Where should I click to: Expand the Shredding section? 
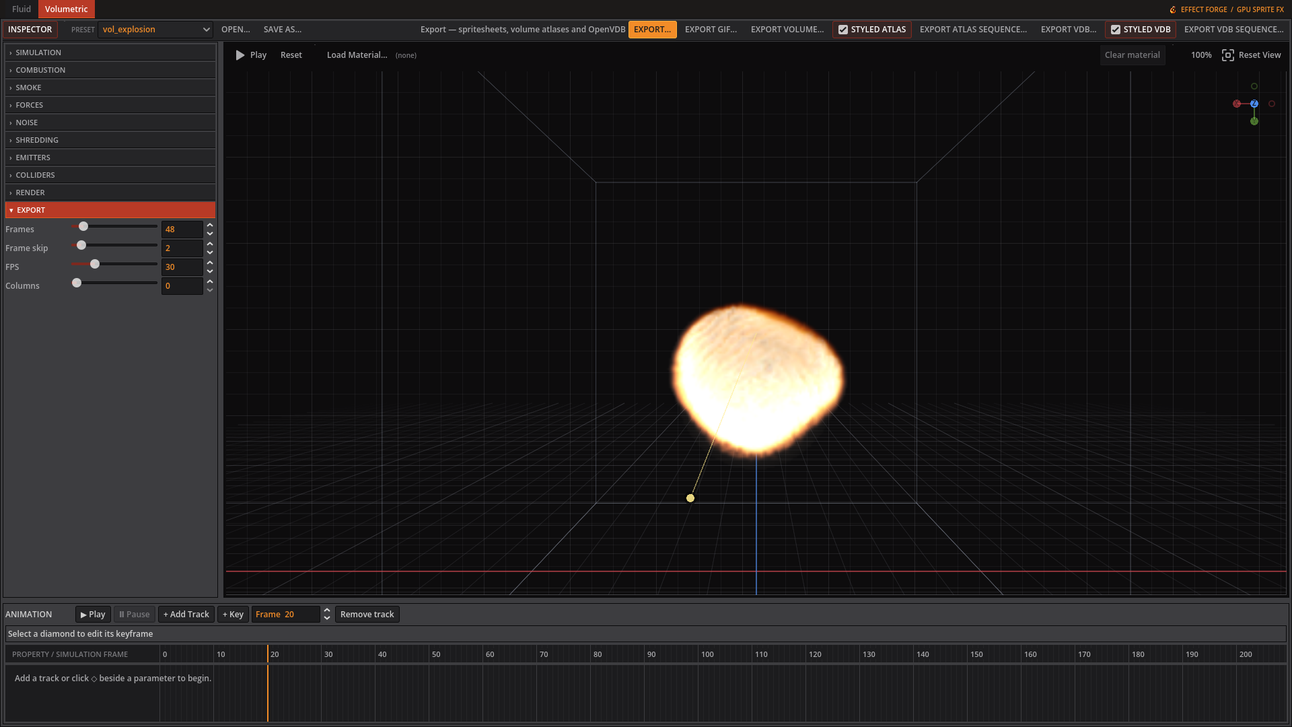(x=110, y=140)
